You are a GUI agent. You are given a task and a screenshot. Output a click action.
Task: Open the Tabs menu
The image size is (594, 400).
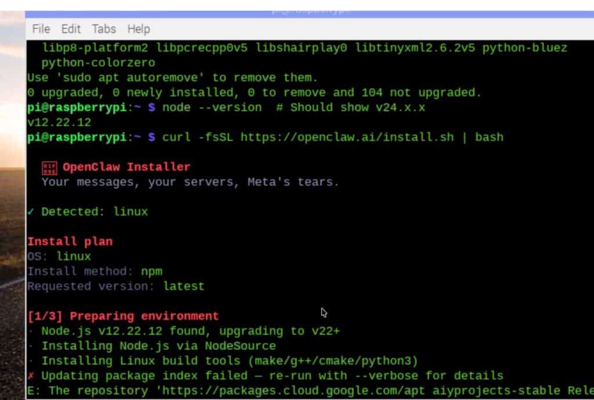[103, 29]
